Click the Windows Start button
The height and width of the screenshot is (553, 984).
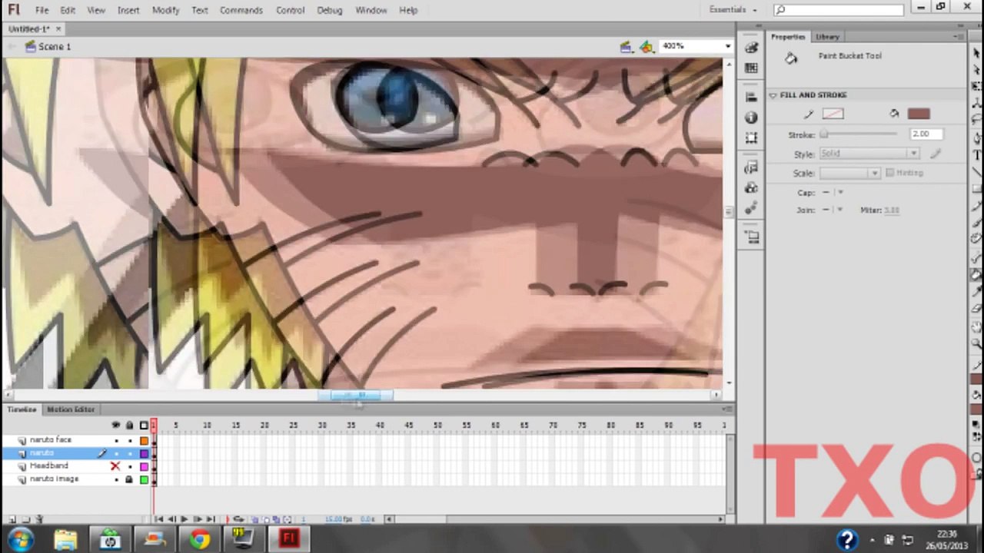pos(21,538)
